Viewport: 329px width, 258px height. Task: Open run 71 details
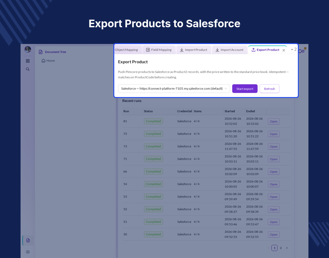tap(273, 159)
